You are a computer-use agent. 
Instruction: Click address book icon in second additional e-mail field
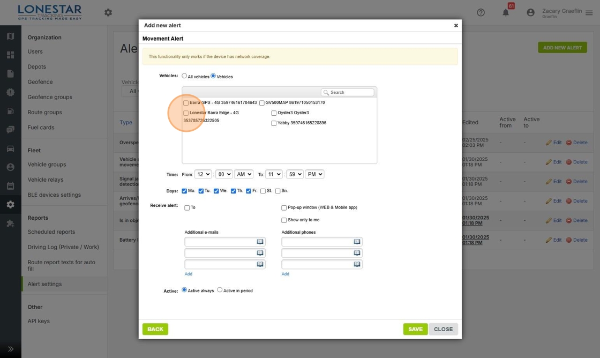(x=260, y=253)
